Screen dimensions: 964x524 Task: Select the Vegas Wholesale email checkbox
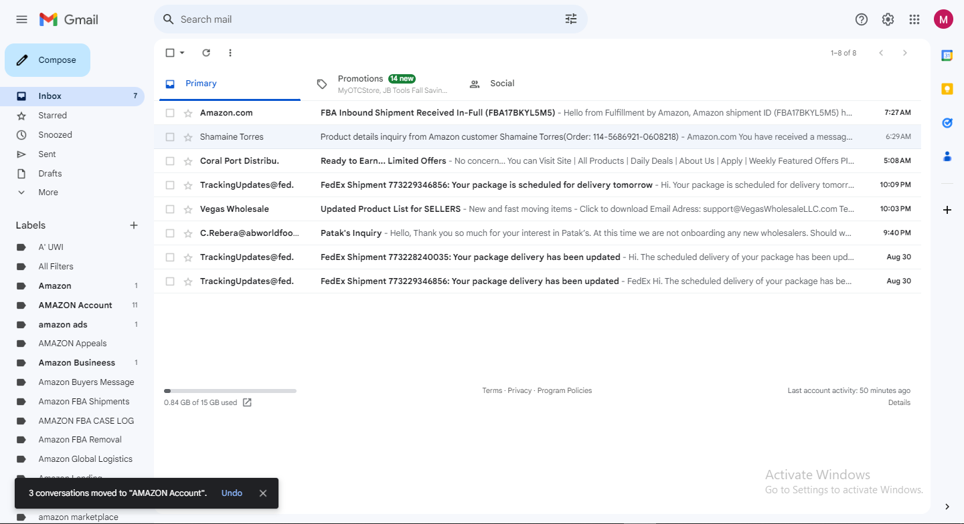[x=170, y=209]
